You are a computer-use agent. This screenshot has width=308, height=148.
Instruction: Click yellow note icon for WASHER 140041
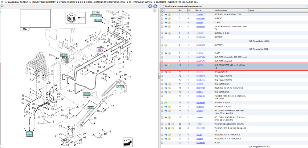[166, 124]
